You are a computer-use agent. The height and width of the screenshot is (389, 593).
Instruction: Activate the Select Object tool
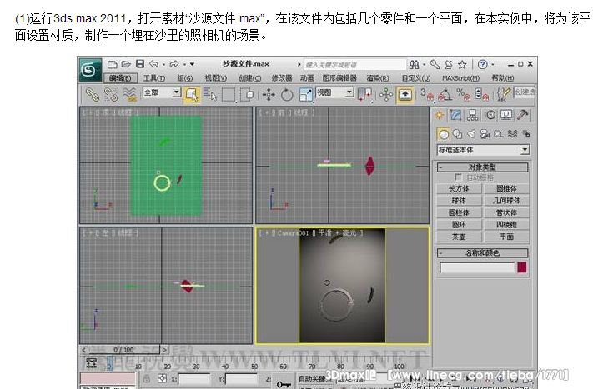coord(192,94)
